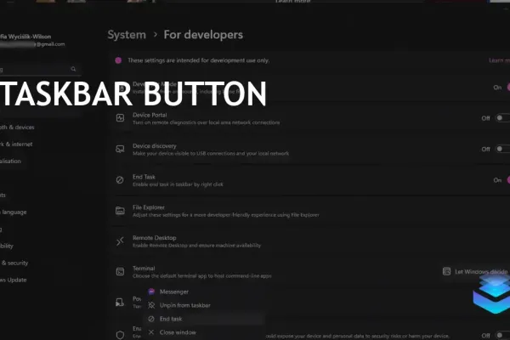The width and height of the screenshot is (510, 340).
Task: Toggle the Device discovery switch
Action: 502,149
